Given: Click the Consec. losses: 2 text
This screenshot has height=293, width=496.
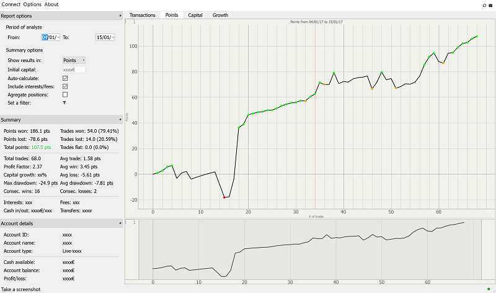Looking at the screenshot, I should (79, 191).
